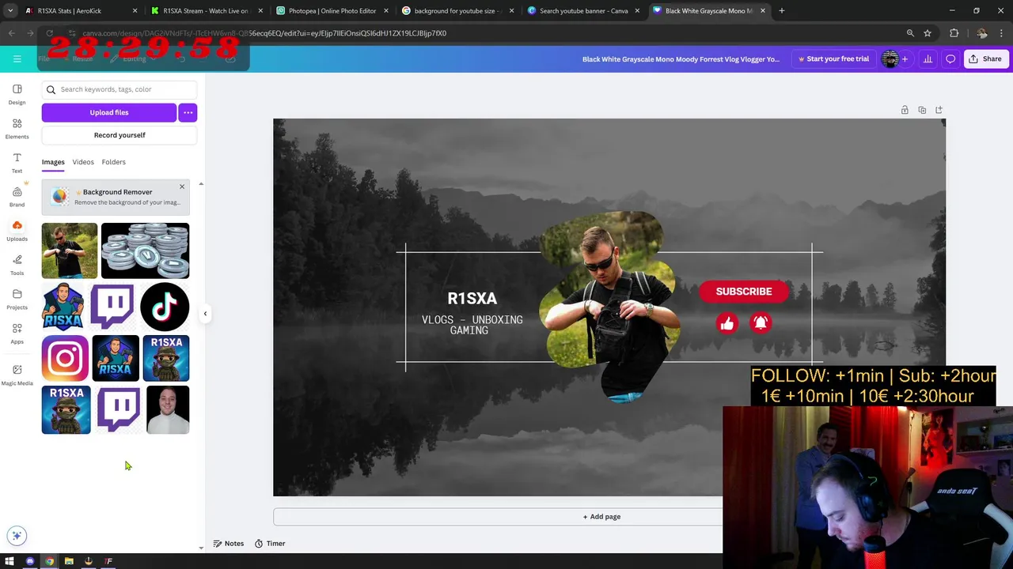Click the Share button
The image size is (1013, 569).
(x=985, y=58)
